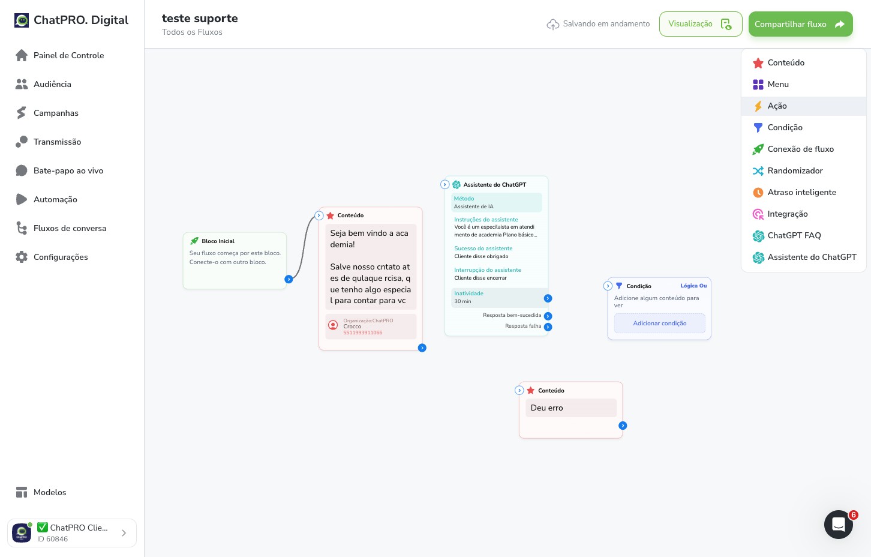Click the Resposta bem-sucedida output connector
This screenshot has height=557, width=871.
point(548,316)
